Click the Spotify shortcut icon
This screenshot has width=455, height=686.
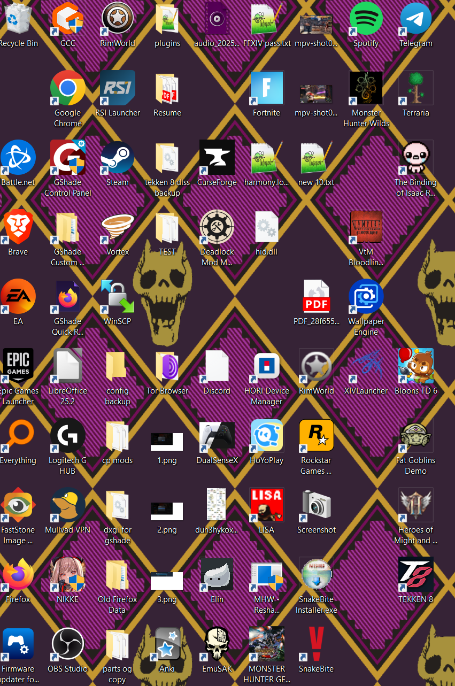[366, 19]
